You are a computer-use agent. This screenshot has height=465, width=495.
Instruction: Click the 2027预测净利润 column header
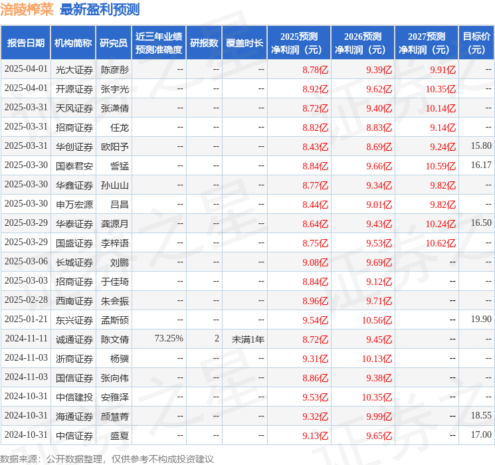(427, 43)
